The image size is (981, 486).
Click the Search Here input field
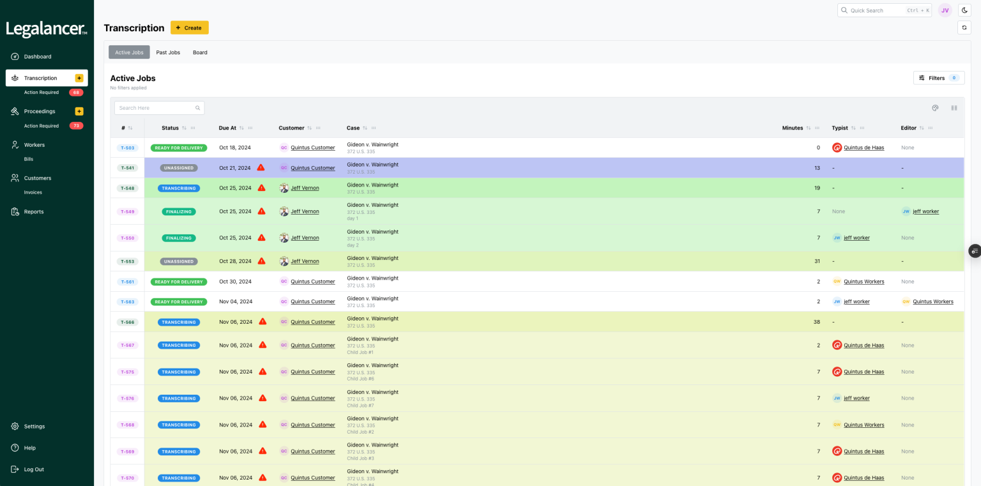(x=156, y=108)
